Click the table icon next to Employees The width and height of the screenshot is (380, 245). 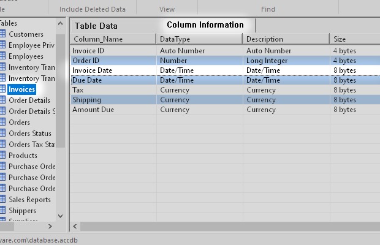pyautogui.click(x=2, y=56)
